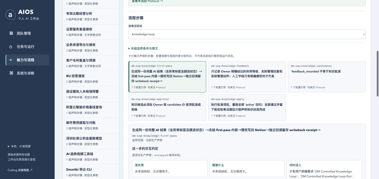Click the 何时进入 card
The width and height of the screenshot is (379, 179).
[x=324, y=170]
